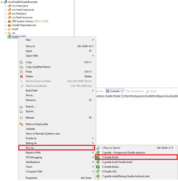178x181 pixels.
Task: Expand the src/main/resources tree node
Action: tap(6, 10)
